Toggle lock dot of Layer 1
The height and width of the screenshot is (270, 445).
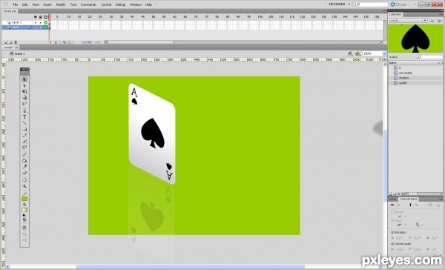coord(40,22)
